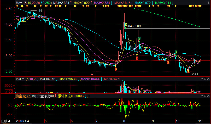Click the MA2=2.822 readout

tap(82, 3)
